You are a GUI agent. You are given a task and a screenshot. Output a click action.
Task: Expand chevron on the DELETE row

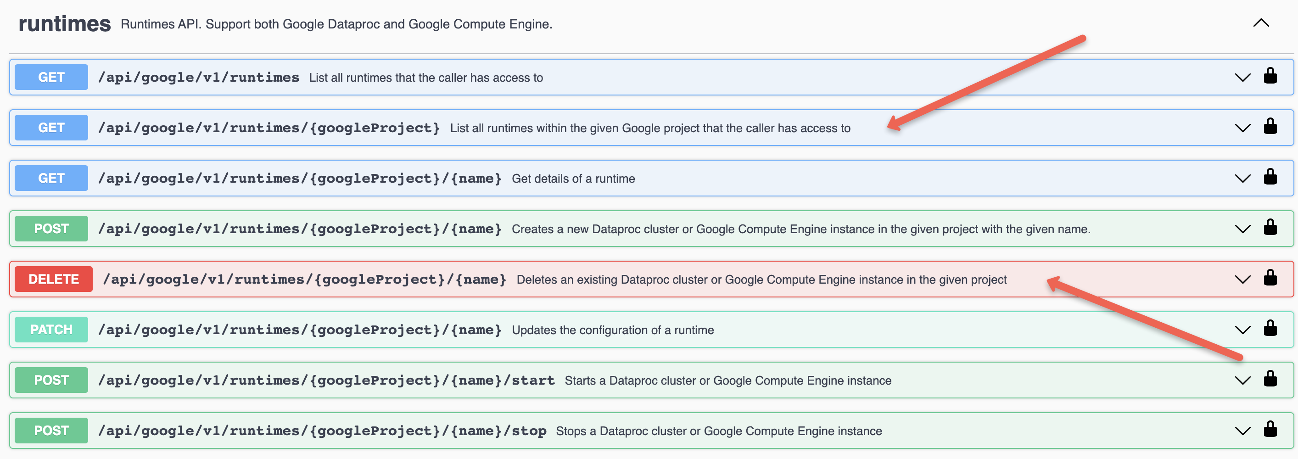pos(1243,280)
